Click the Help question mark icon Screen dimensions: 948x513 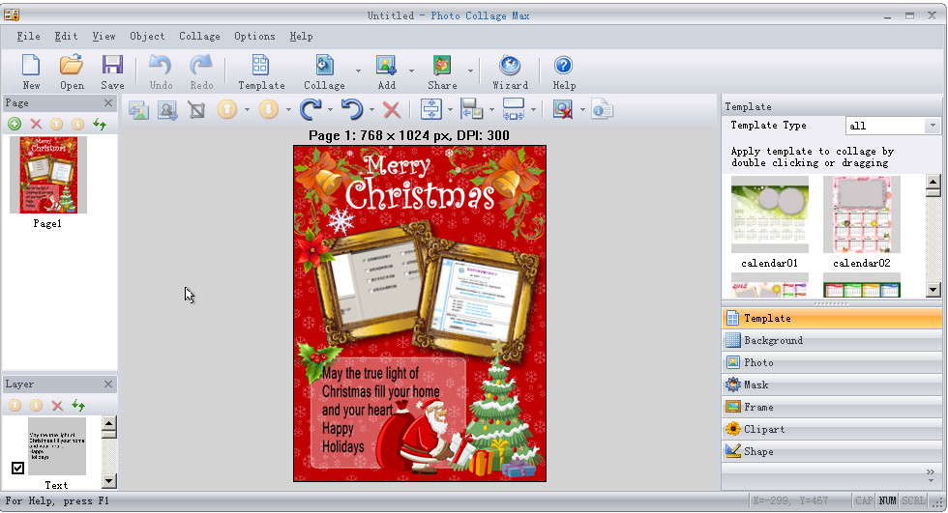pyautogui.click(x=563, y=65)
